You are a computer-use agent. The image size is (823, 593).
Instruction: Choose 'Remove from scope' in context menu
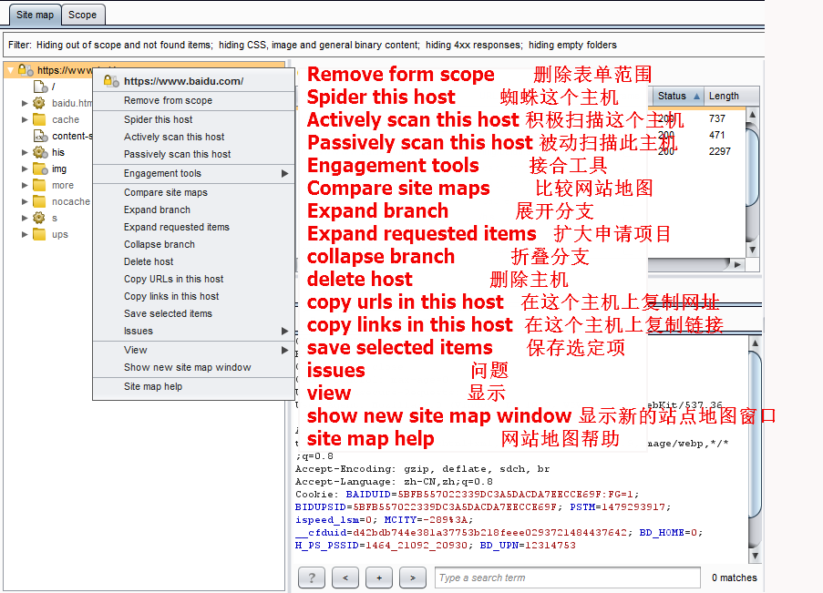(x=193, y=100)
